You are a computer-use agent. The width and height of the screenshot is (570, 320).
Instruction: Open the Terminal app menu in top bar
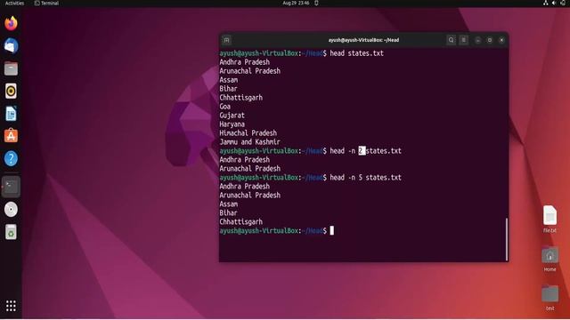[46, 3]
